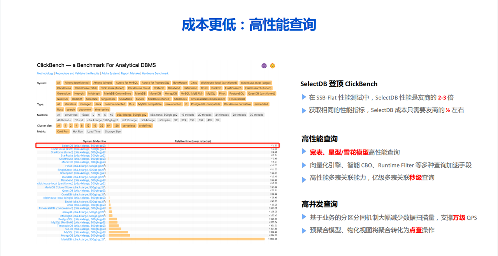This screenshot has height=256, width=498.
Task: Select the Hot Run metric
Action: 78,132
